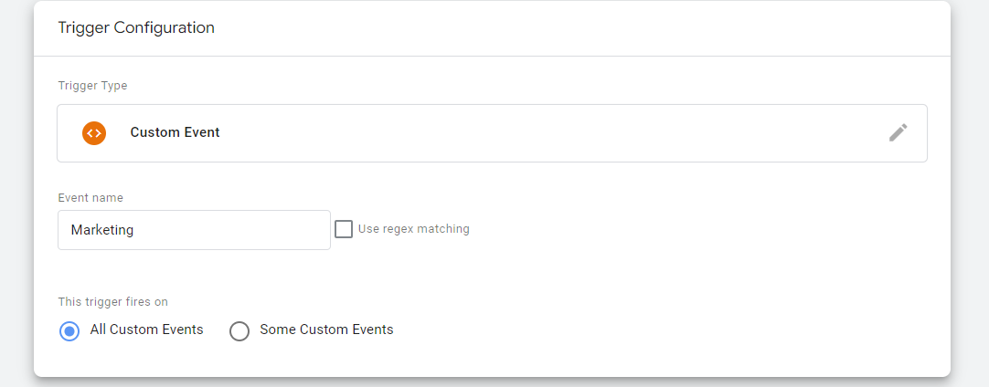
Task: Select the Custom Event trigger type label
Action: click(175, 132)
